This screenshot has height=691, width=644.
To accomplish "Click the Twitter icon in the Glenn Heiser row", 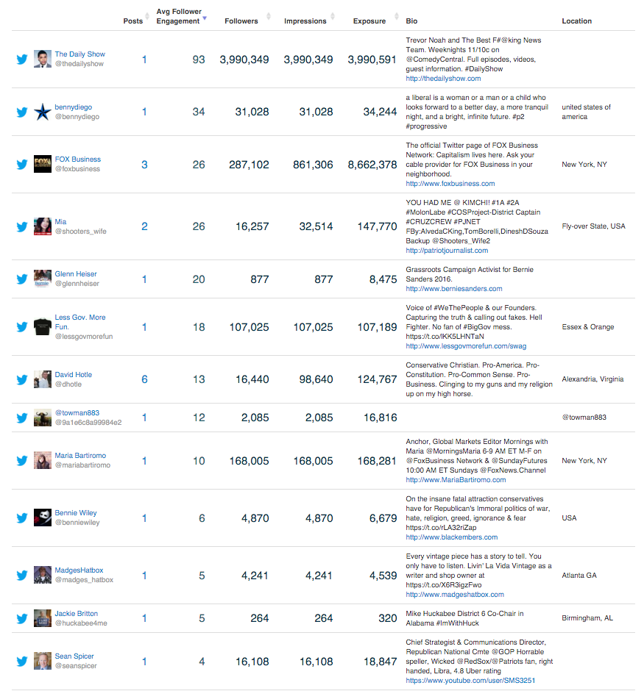I will [x=22, y=279].
